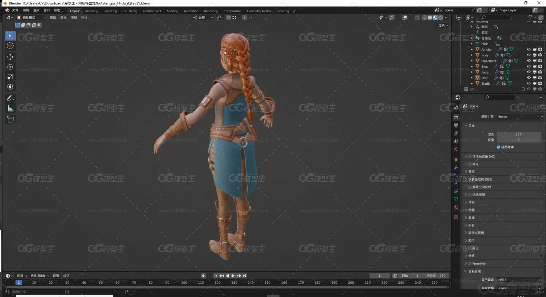Toggle Hair object eye visibility
546x297 pixels.
529,78
